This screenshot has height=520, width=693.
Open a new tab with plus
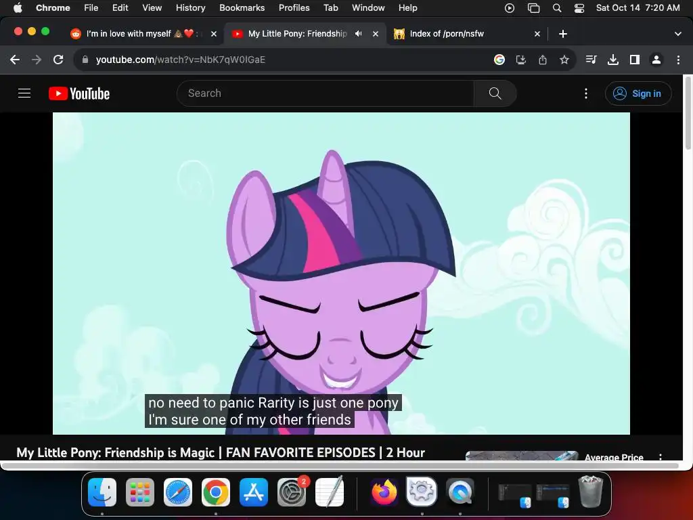click(563, 34)
